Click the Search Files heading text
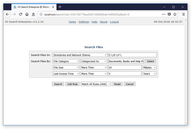The image size is (191, 129). (94, 47)
